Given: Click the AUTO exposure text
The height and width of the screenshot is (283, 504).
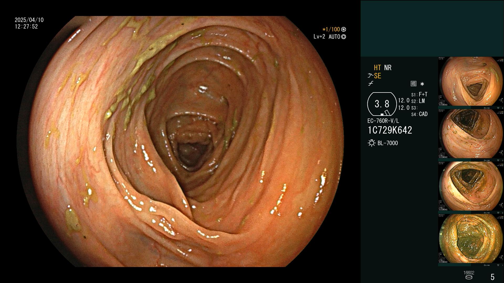Looking at the screenshot, I should point(334,37).
